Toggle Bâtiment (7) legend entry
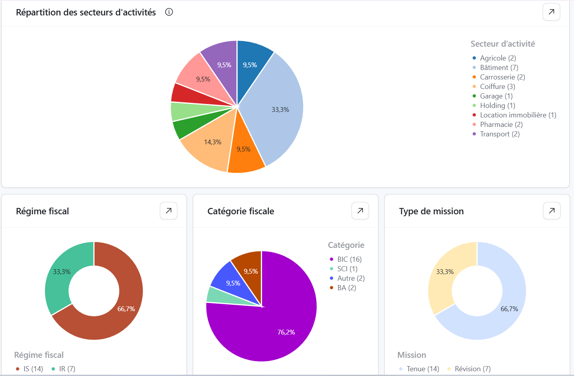Image resolution: width=574 pixels, height=376 pixels. tap(496, 68)
